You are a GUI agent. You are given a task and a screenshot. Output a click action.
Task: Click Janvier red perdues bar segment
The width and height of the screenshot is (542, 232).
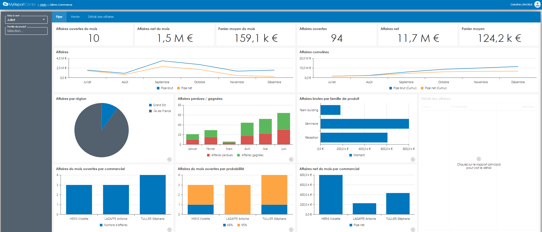pyautogui.click(x=192, y=142)
